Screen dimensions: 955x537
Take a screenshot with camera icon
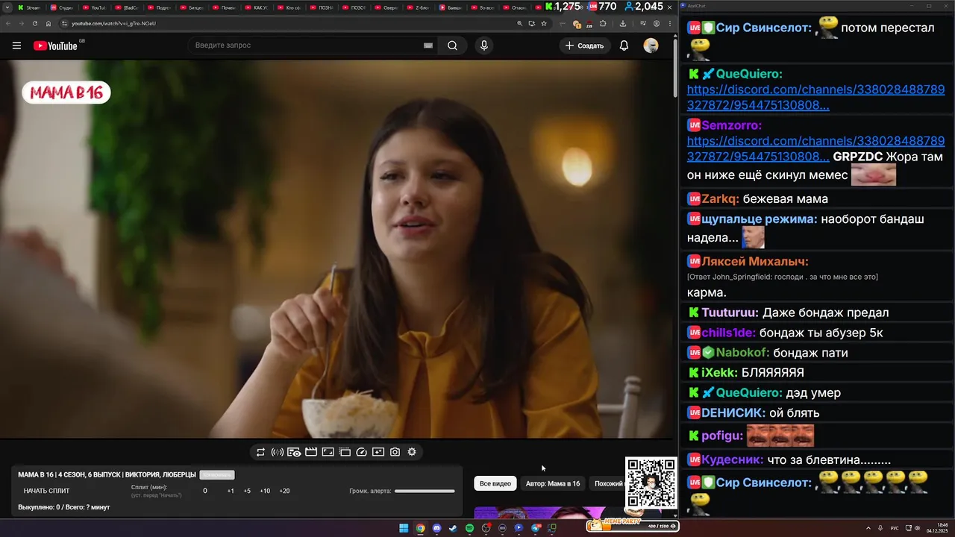(x=395, y=452)
